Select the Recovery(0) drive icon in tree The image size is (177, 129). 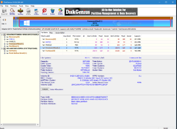click(x=7, y=37)
